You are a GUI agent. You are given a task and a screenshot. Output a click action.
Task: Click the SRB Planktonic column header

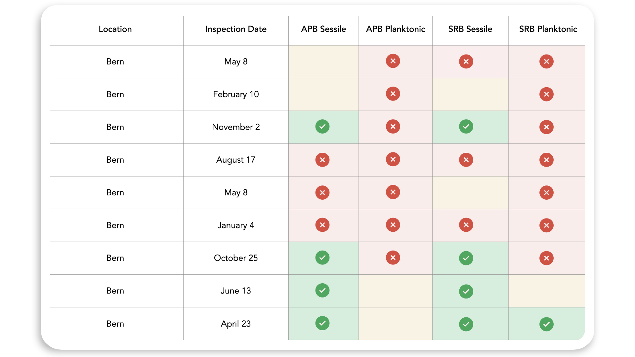[548, 29]
